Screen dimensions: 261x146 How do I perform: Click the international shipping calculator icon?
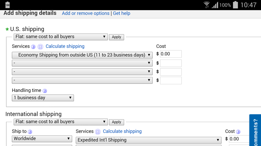pos(98,132)
